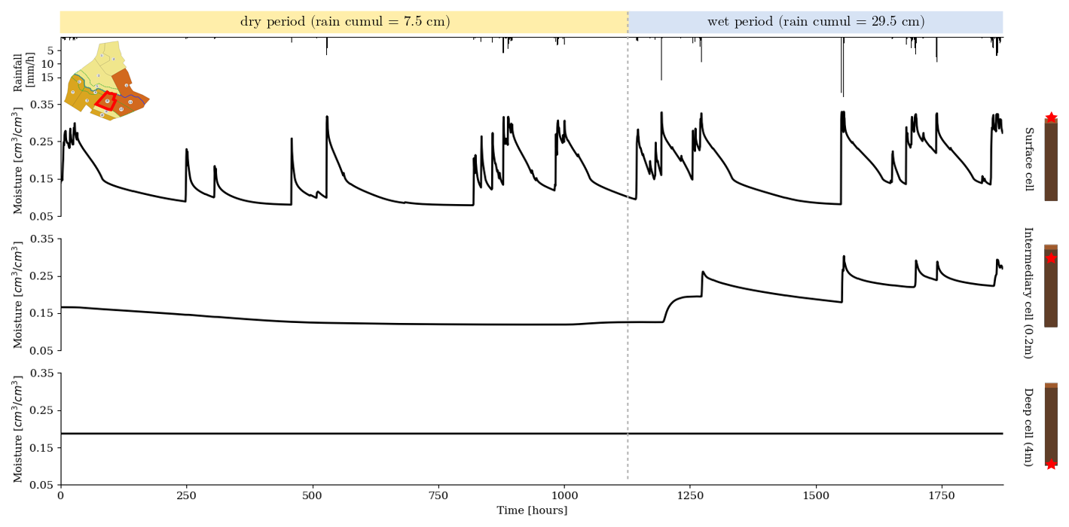Click the red star on the Surface cell column
The height and width of the screenshot is (527, 1069).
pos(1051,117)
